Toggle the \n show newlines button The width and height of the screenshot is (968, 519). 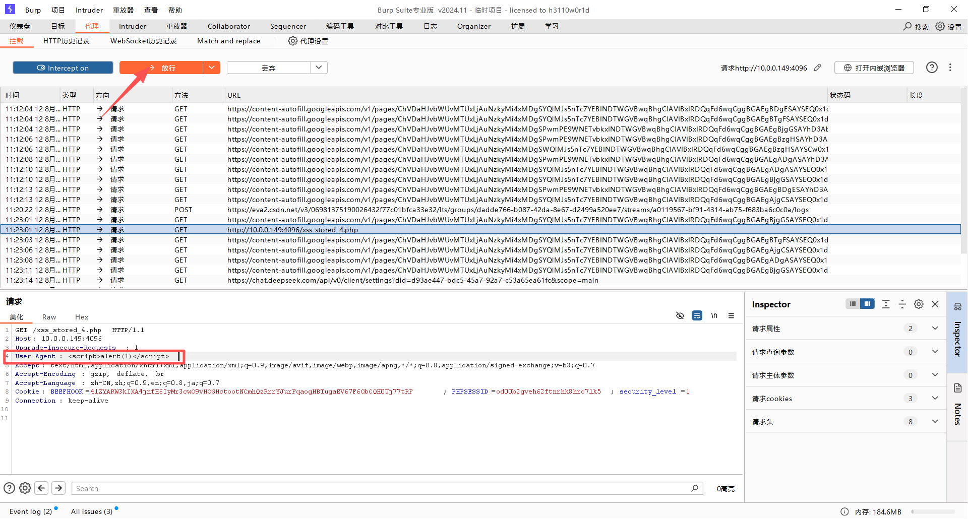point(714,316)
